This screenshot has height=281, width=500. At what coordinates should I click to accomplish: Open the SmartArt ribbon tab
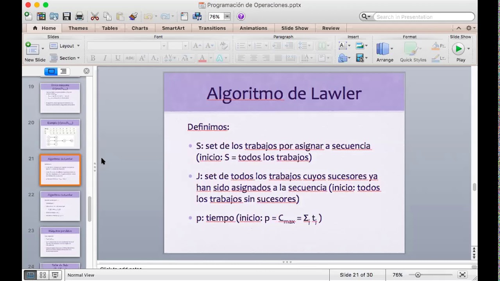pos(173,28)
